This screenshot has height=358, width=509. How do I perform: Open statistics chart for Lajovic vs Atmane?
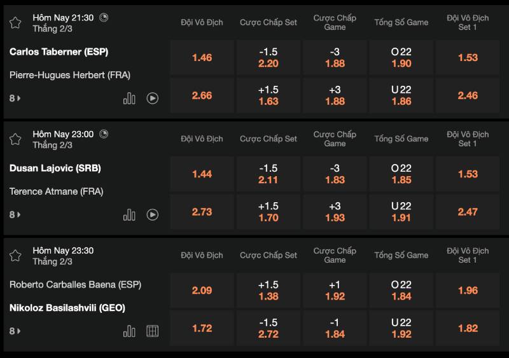coord(129,215)
